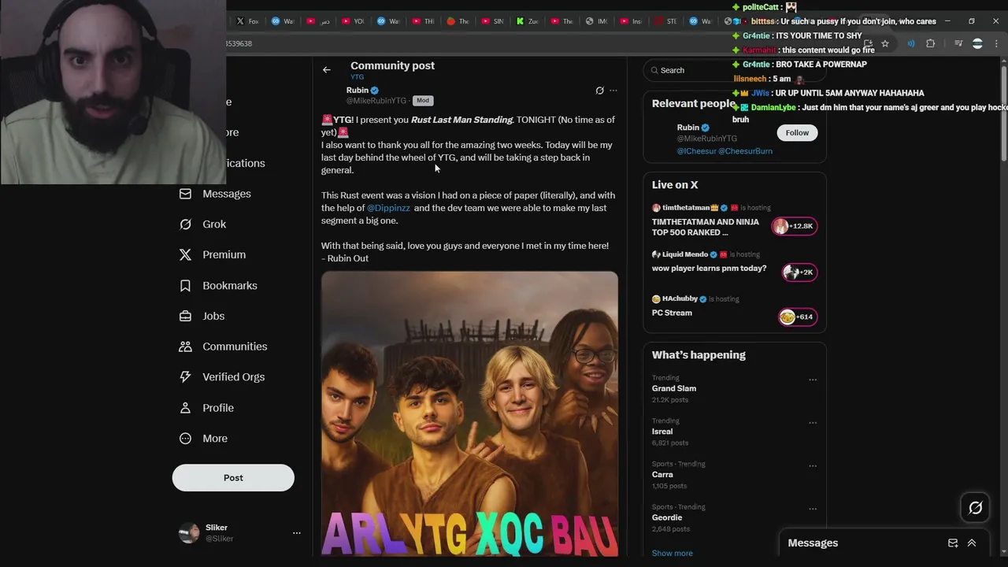This screenshot has height=567, width=1008.
Task: Click the YTG community link under the title
Action: [357, 77]
